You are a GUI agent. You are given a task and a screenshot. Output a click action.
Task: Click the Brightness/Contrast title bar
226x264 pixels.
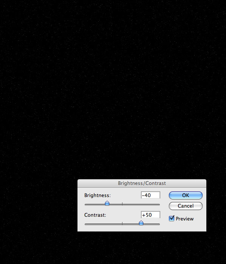pos(142,183)
